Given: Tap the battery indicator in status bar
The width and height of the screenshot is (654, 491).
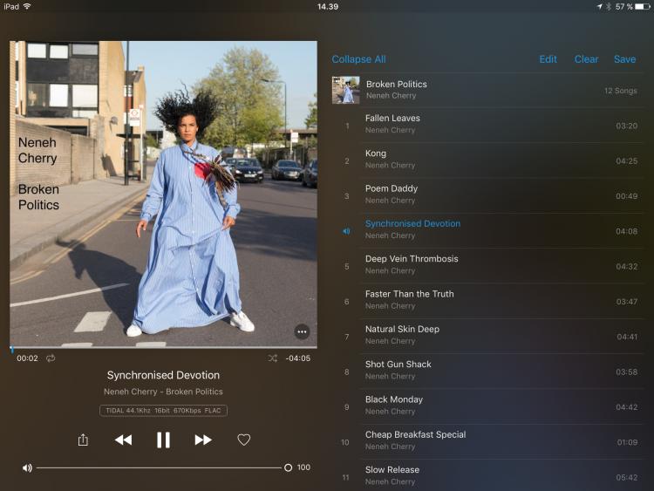Looking at the screenshot, I should point(643,7).
